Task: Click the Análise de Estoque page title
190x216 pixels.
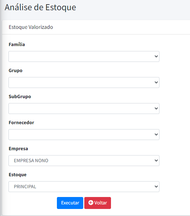Action: 40,7
